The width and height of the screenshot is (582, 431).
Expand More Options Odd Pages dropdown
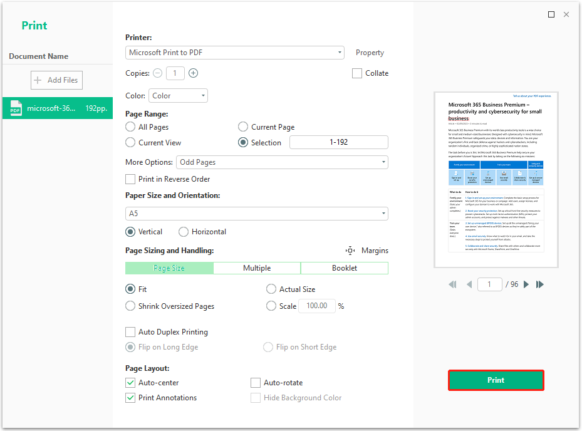(282, 162)
